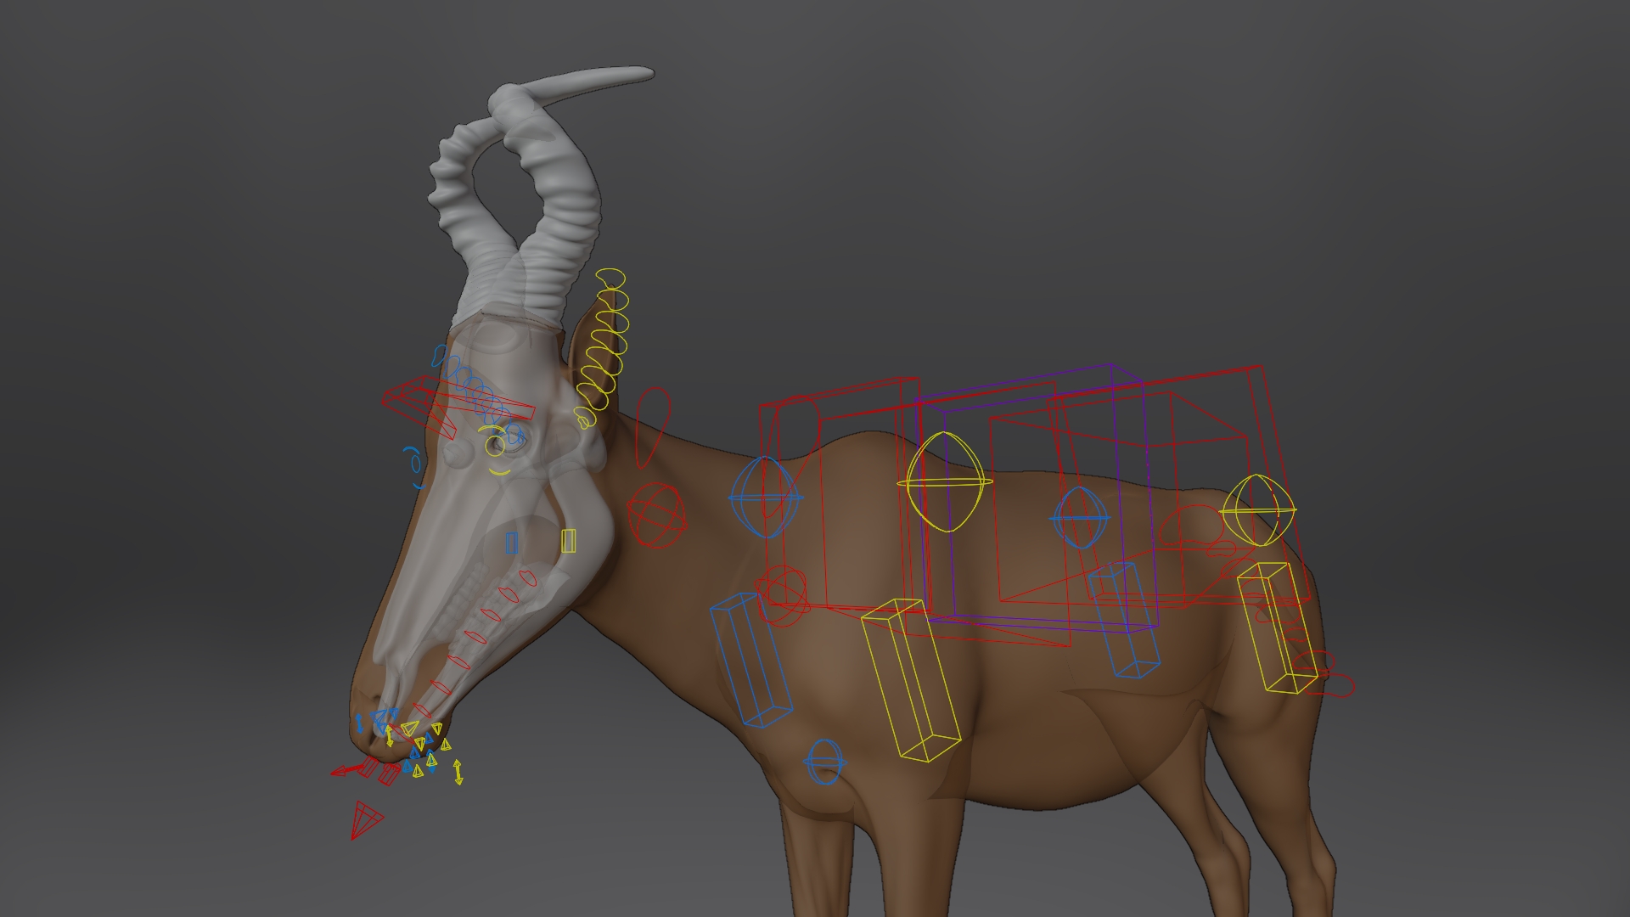
Task: Click the yellow circle control around the eye
Action: 495,447
